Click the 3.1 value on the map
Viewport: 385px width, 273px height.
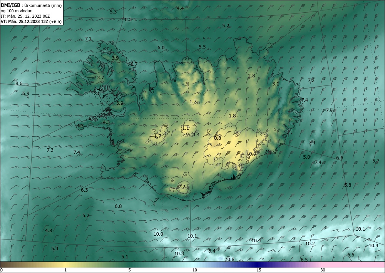pyautogui.click(x=276, y=84)
